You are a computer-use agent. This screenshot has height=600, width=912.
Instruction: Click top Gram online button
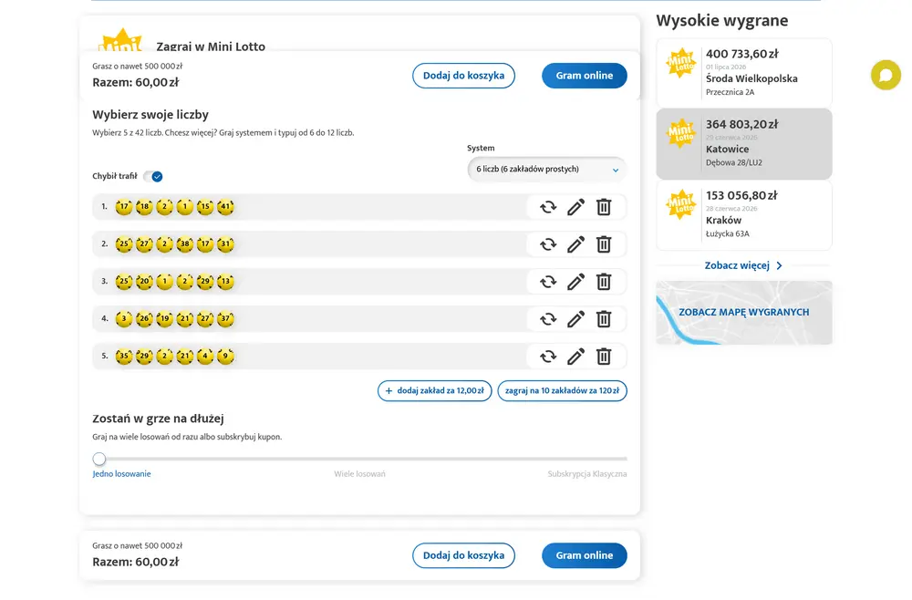point(584,76)
